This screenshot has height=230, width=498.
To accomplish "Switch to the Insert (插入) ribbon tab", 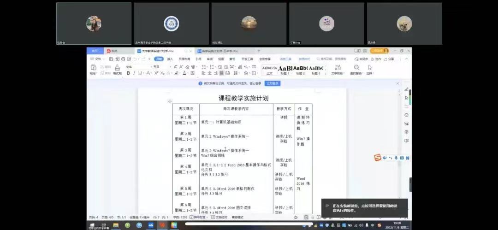I will click(x=170, y=59).
